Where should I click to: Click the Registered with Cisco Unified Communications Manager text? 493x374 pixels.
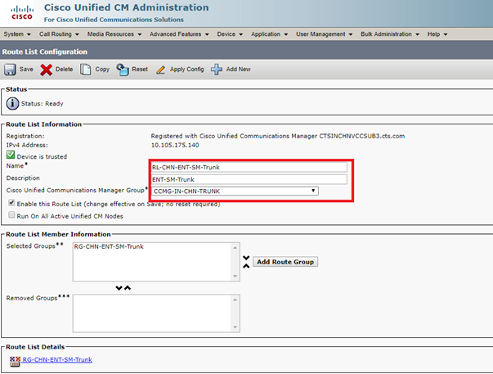pos(278,136)
